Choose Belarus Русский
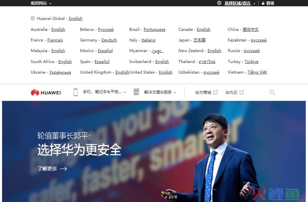 click(x=106, y=30)
